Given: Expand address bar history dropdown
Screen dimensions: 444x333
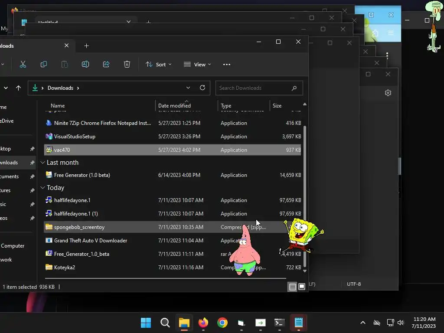Looking at the screenshot, I should click(x=188, y=88).
